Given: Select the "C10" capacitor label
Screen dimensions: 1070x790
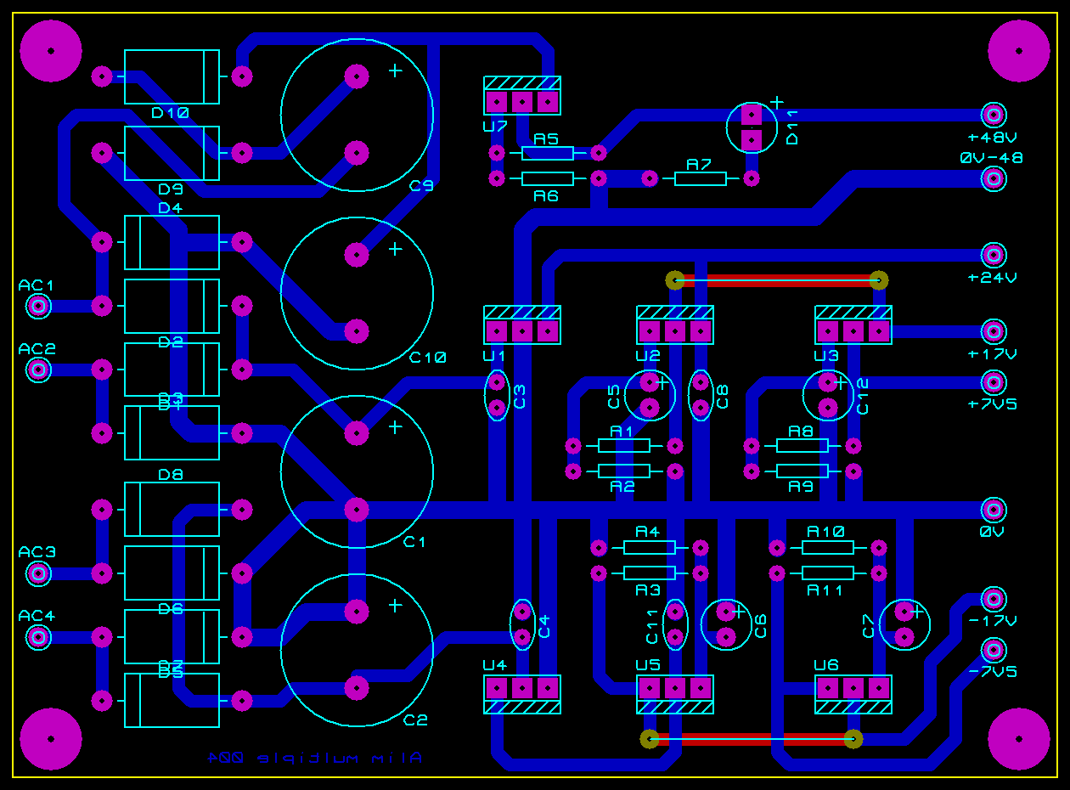Looking at the screenshot, I should pyautogui.click(x=427, y=357).
